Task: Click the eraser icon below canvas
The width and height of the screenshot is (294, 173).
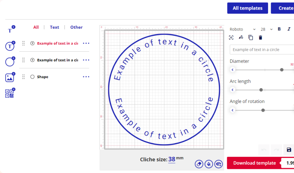Action: point(199,163)
